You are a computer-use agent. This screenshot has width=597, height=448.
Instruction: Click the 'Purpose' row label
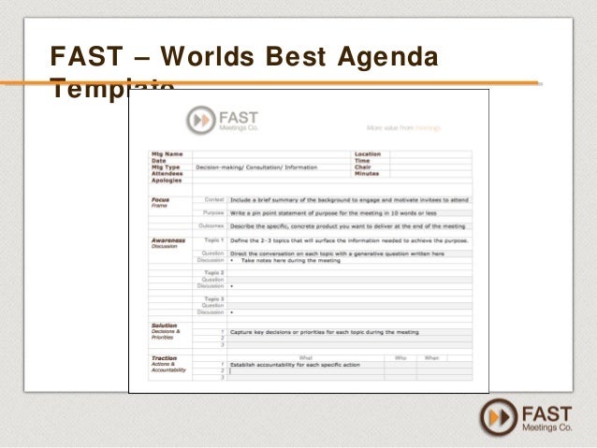point(213,212)
